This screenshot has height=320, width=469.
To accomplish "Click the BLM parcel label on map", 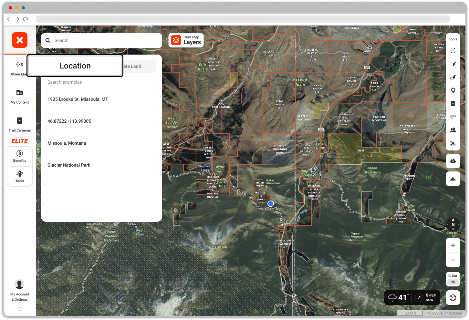I will pyautogui.click(x=361, y=150).
